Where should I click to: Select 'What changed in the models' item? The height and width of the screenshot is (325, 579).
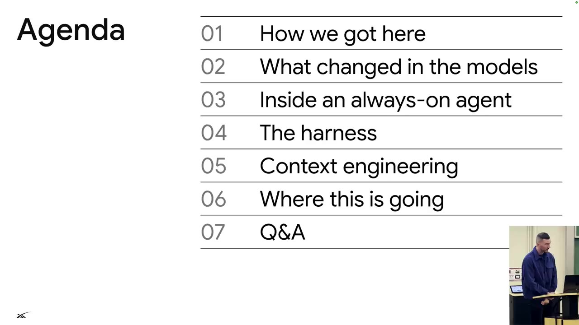[x=399, y=67]
